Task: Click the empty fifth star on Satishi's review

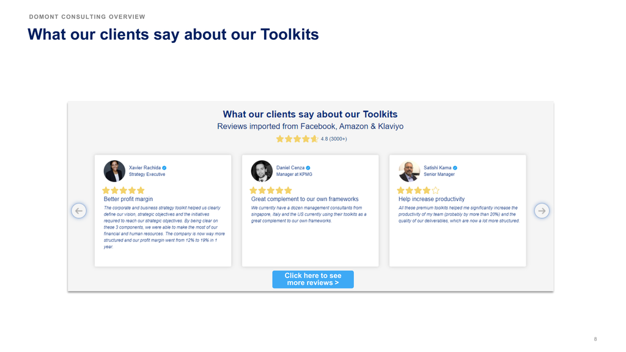Action: tap(435, 191)
